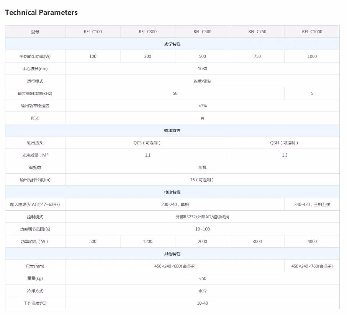The image size is (347, 315).
Task: Select the RFL-C750 column header
Action: 257,32
